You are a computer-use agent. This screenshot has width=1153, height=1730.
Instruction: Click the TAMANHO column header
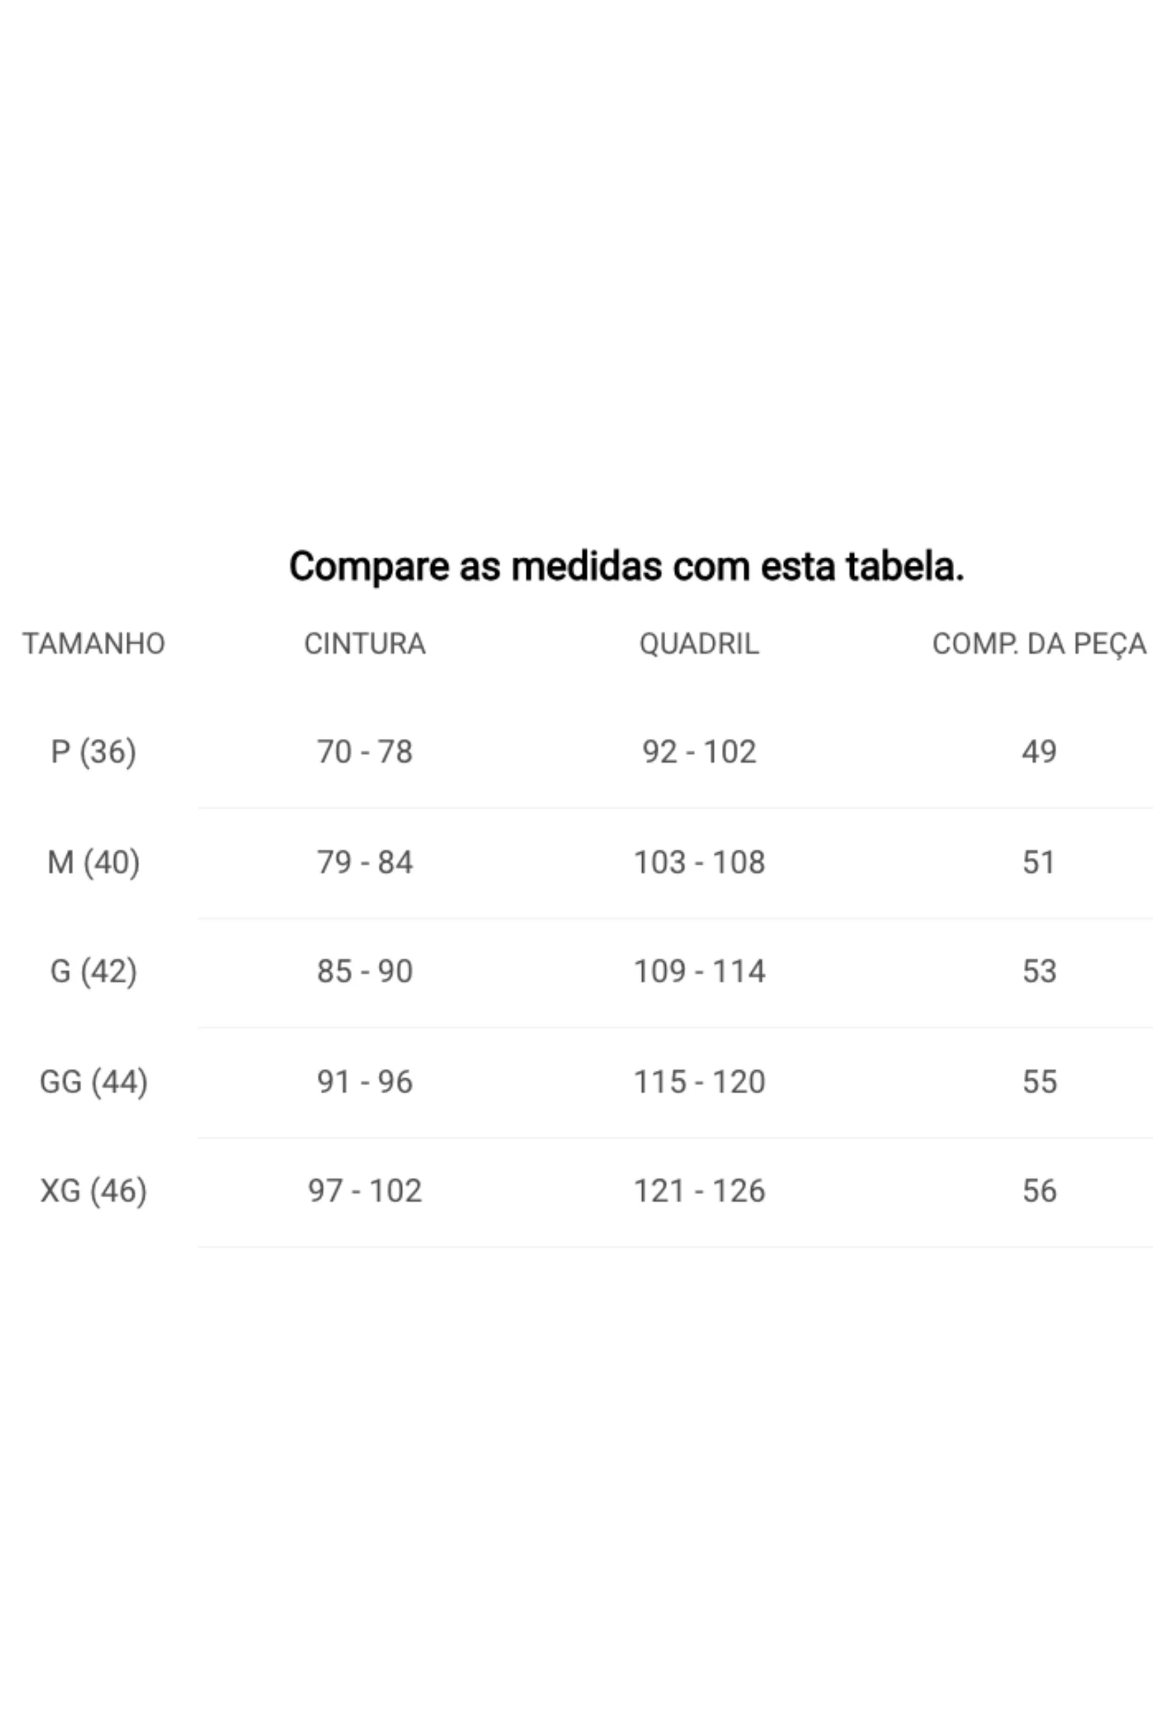click(93, 644)
